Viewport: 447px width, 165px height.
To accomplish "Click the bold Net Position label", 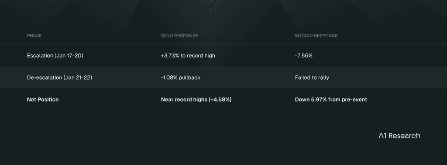I will click(43, 100).
